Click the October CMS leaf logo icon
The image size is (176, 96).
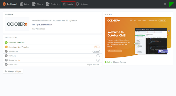point(4,4)
